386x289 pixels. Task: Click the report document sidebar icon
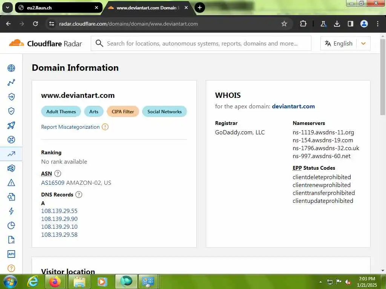point(11,240)
